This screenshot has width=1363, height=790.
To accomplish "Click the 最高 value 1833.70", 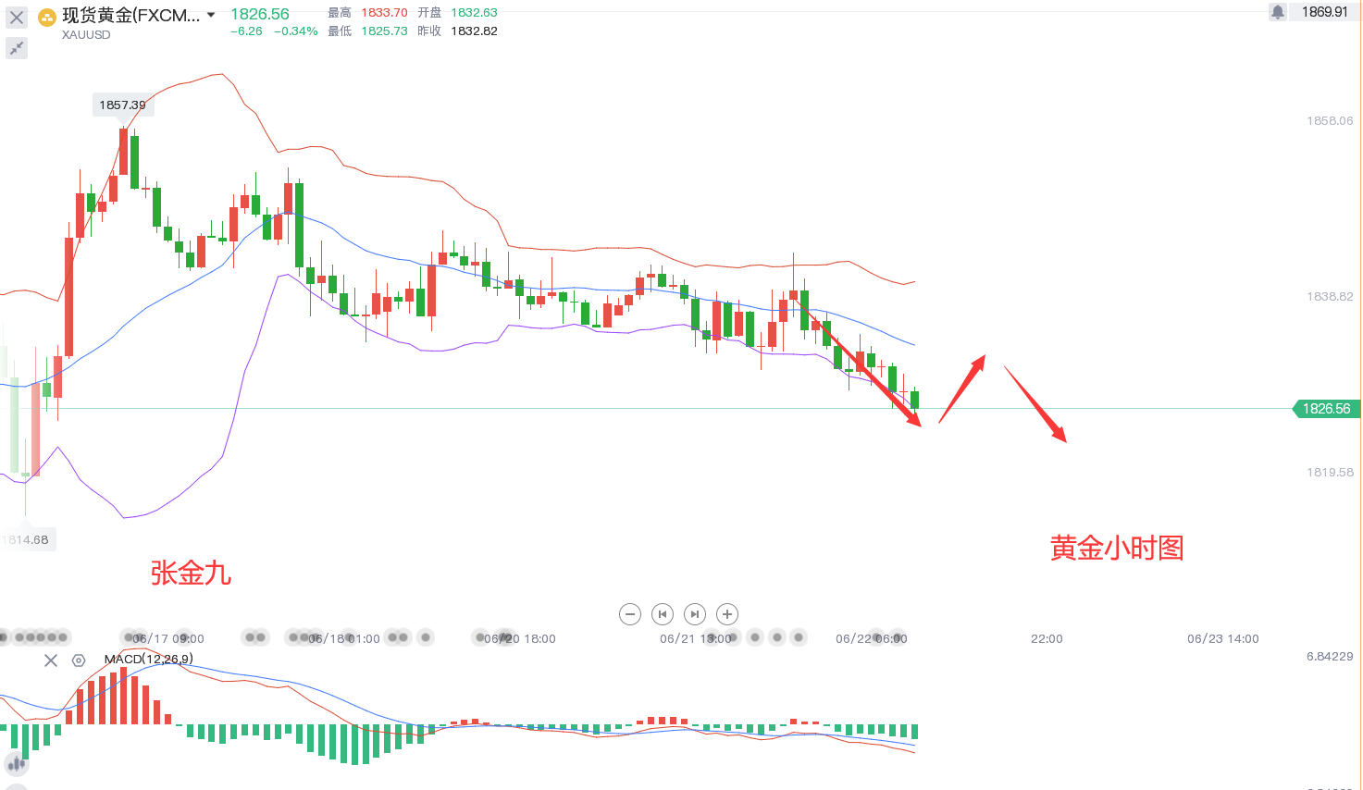I will pos(384,13).
